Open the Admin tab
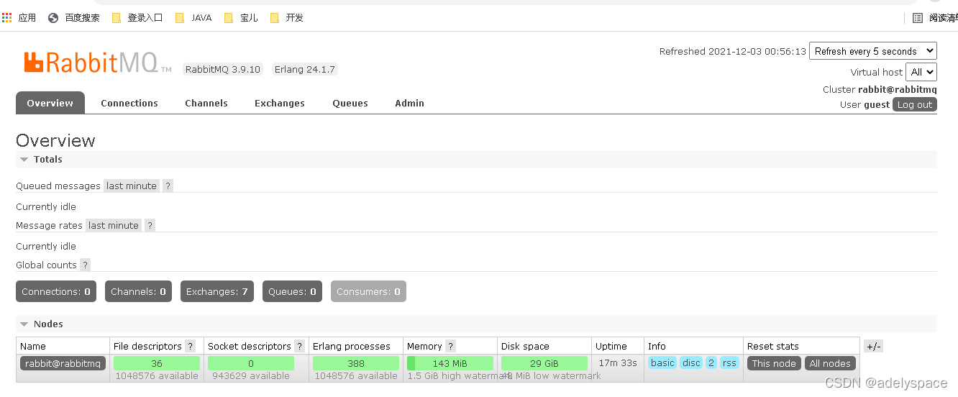This screenshot has width=958, height=397. click(409, 103)
